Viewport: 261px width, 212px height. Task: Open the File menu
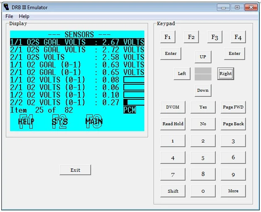9,16
